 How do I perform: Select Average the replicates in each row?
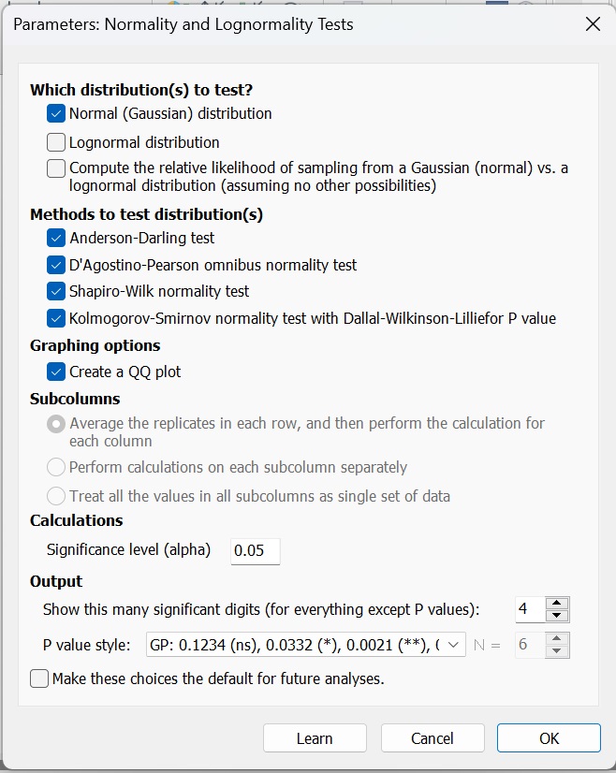tap(56, 424)
